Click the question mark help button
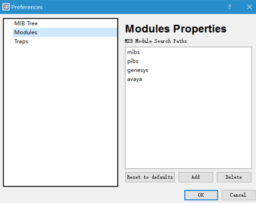Viewport: 256px width, 203px height. pyautogui.click(x=229, y=7)
